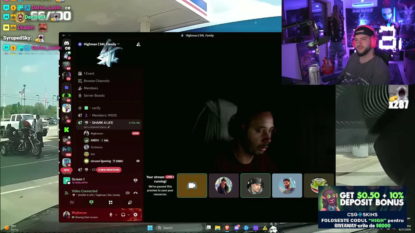Viewport: 415px width, 233px height.
Task: Deafen with the headphones button
Action: tap(123, 215)
